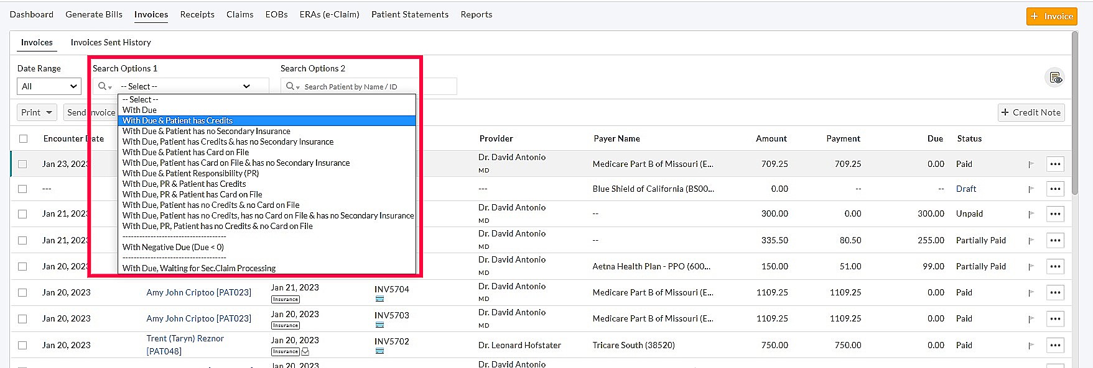Choose 'With Due, PR & Patient has Credits'

[x=267, y=184]
